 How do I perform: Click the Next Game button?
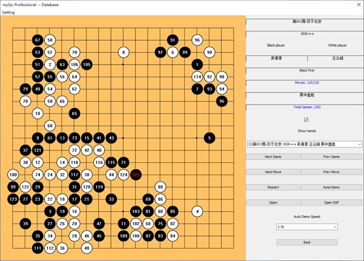click(x=273, y=157)
